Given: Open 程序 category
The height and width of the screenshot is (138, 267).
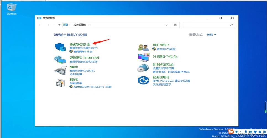Looking at the screenshot, I should click(x=74, y=79).
